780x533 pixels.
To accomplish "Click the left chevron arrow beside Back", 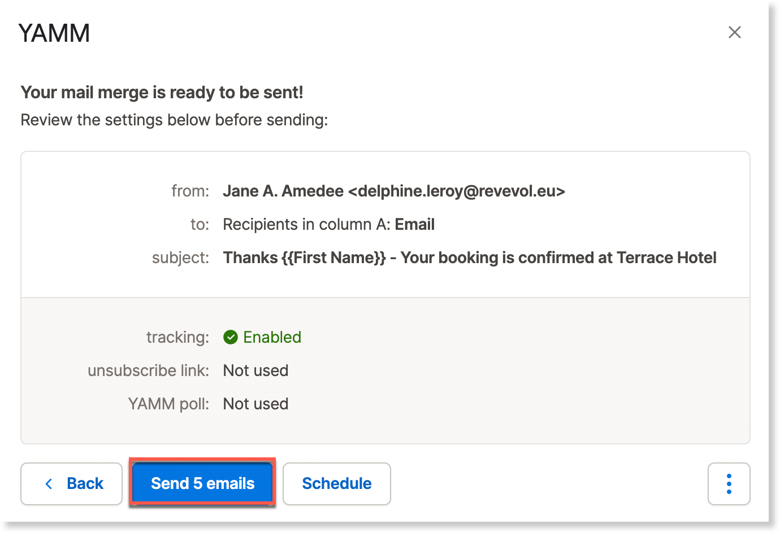I will tap(49, 484).
